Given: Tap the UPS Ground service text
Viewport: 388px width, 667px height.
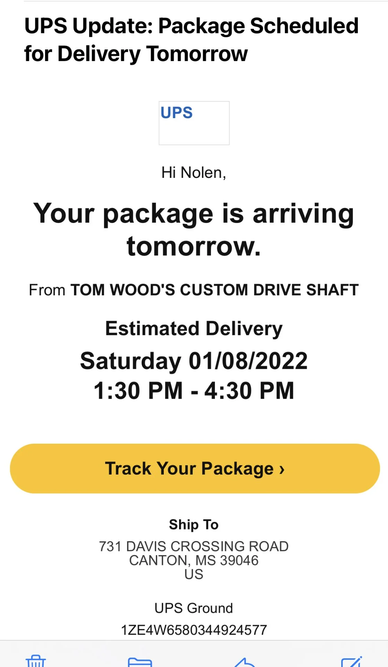Looking at the screenshot, I should [x=194, y=608].
